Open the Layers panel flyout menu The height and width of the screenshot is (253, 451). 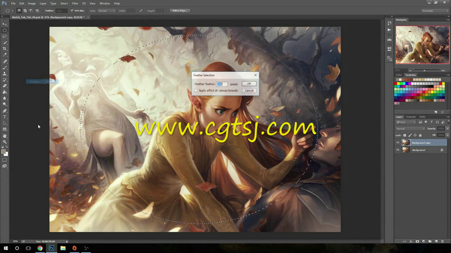(x=448, y=117)
